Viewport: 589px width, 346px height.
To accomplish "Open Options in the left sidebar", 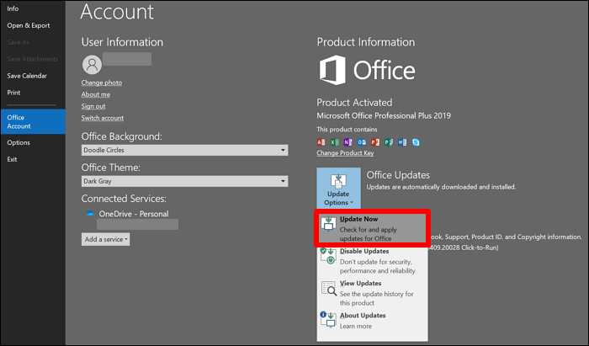I will click(19, 142).
